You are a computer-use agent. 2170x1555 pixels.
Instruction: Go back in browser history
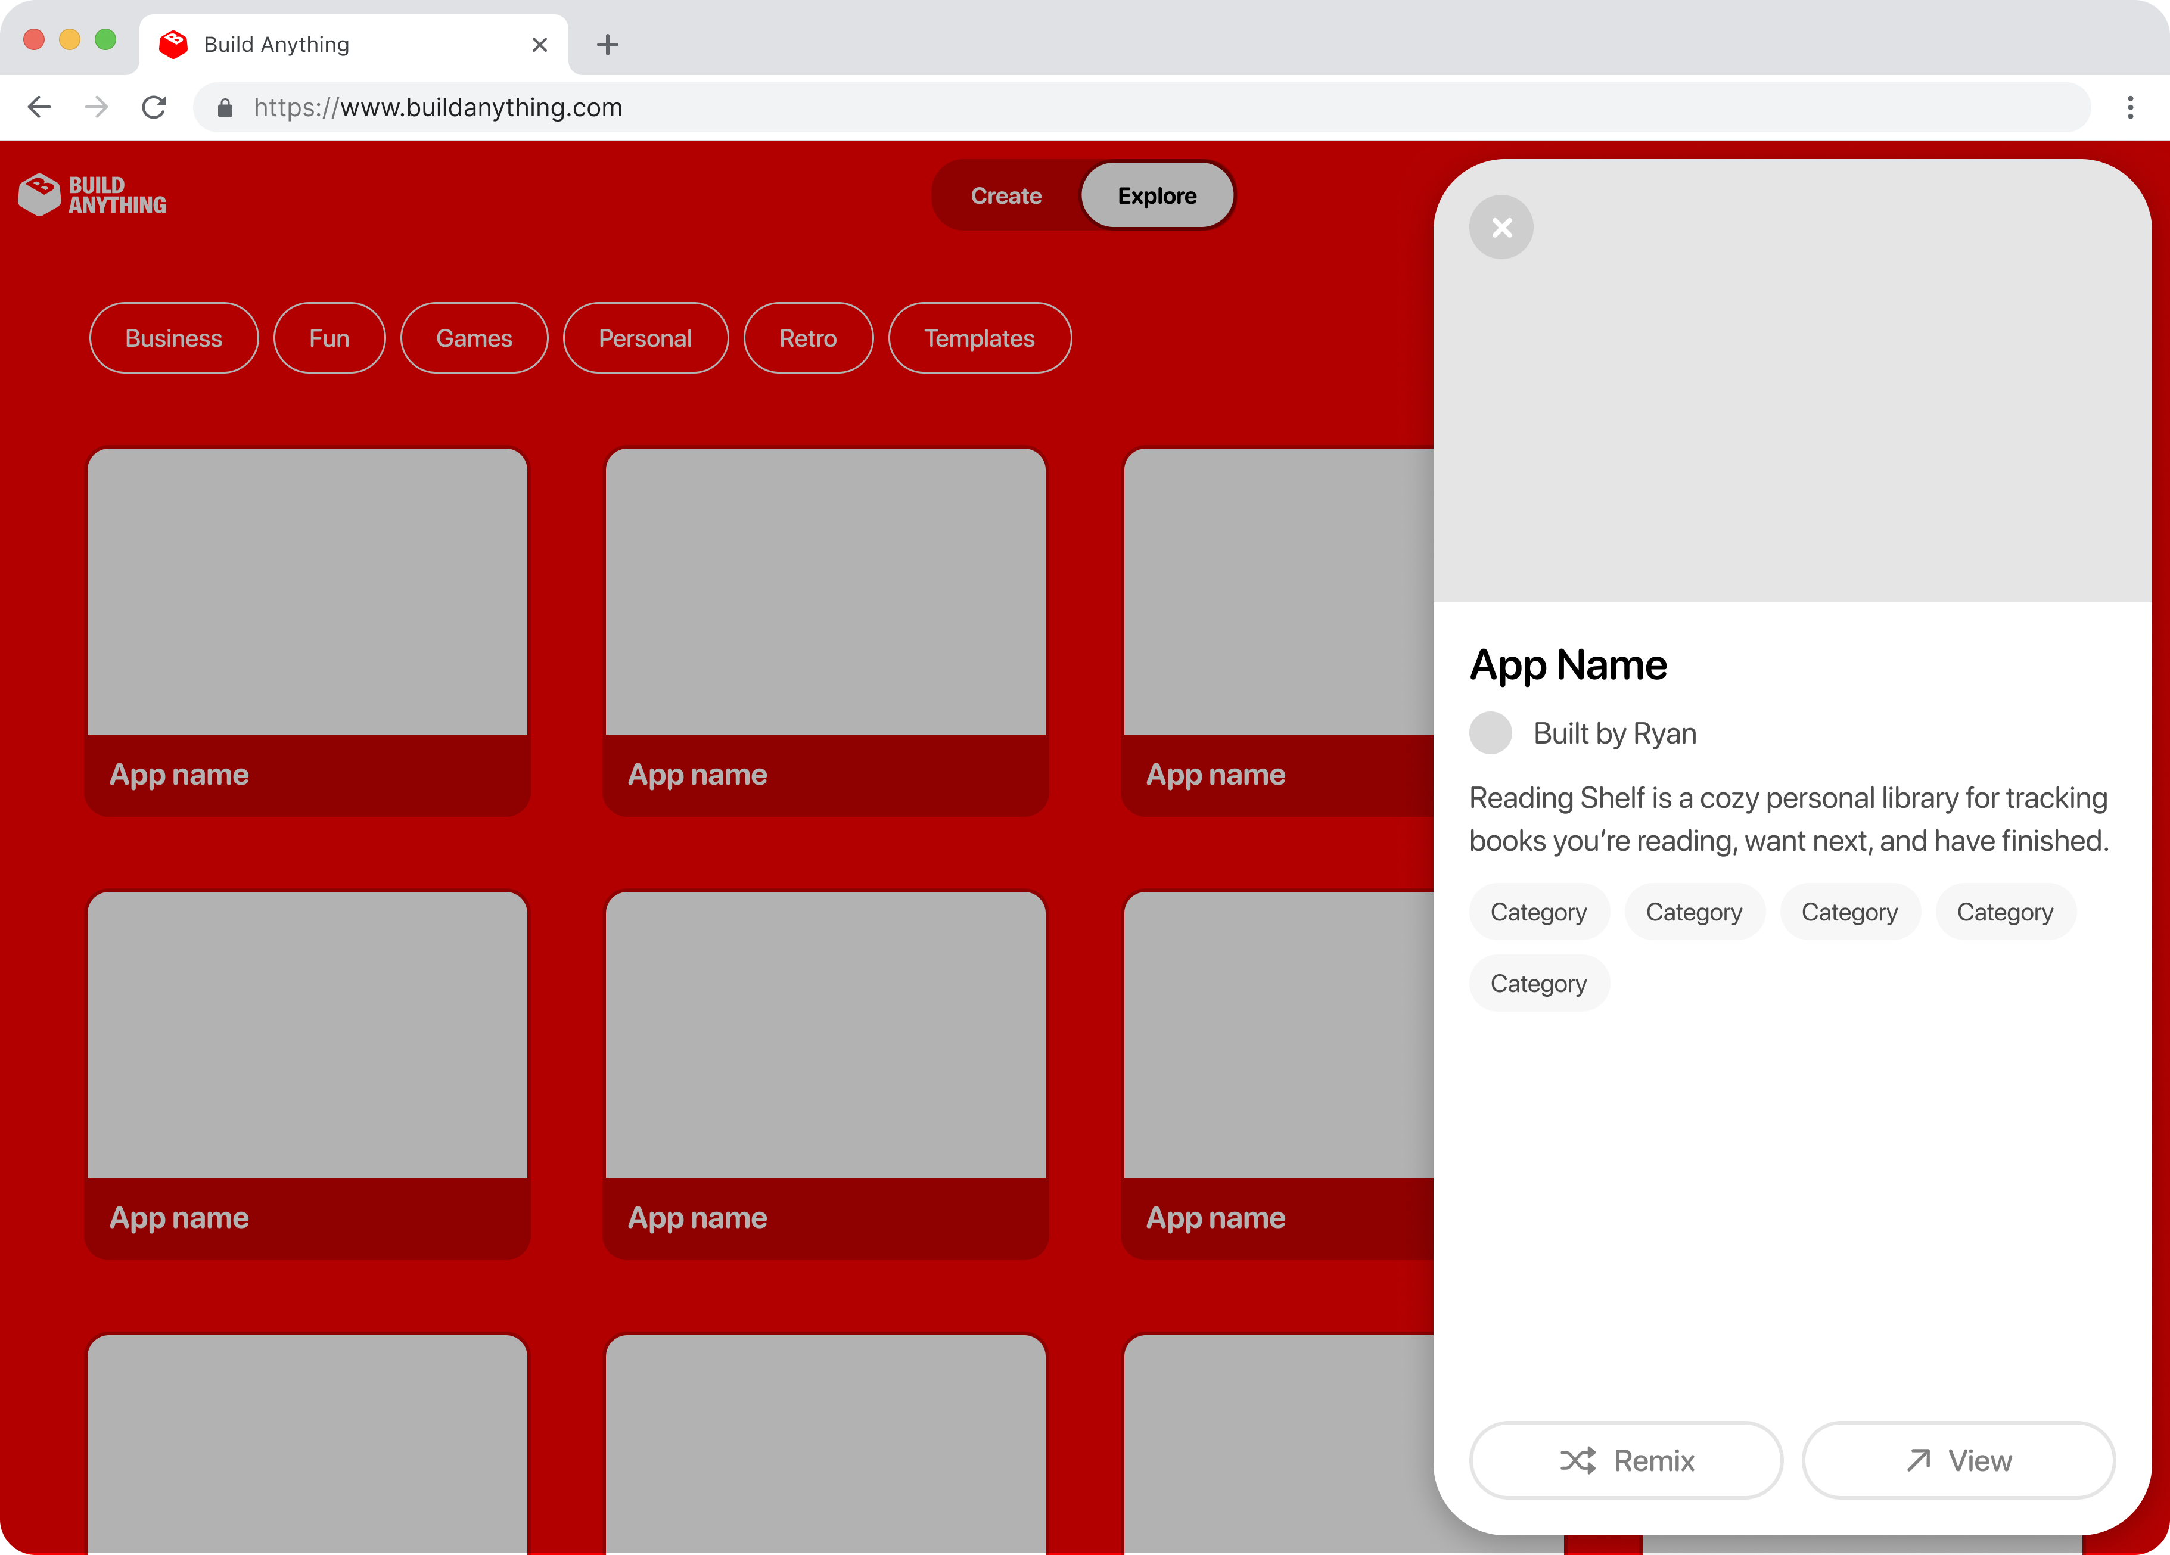click(39, 107)
